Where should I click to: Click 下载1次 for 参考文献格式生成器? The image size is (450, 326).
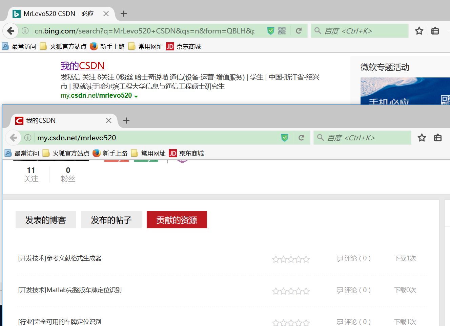click(405, 258)
